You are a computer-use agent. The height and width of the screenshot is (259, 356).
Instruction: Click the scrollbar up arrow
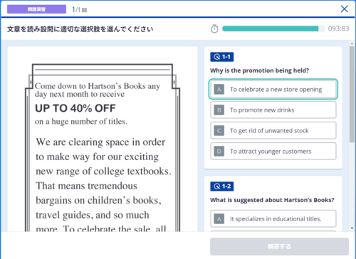[x=352, y=43]
